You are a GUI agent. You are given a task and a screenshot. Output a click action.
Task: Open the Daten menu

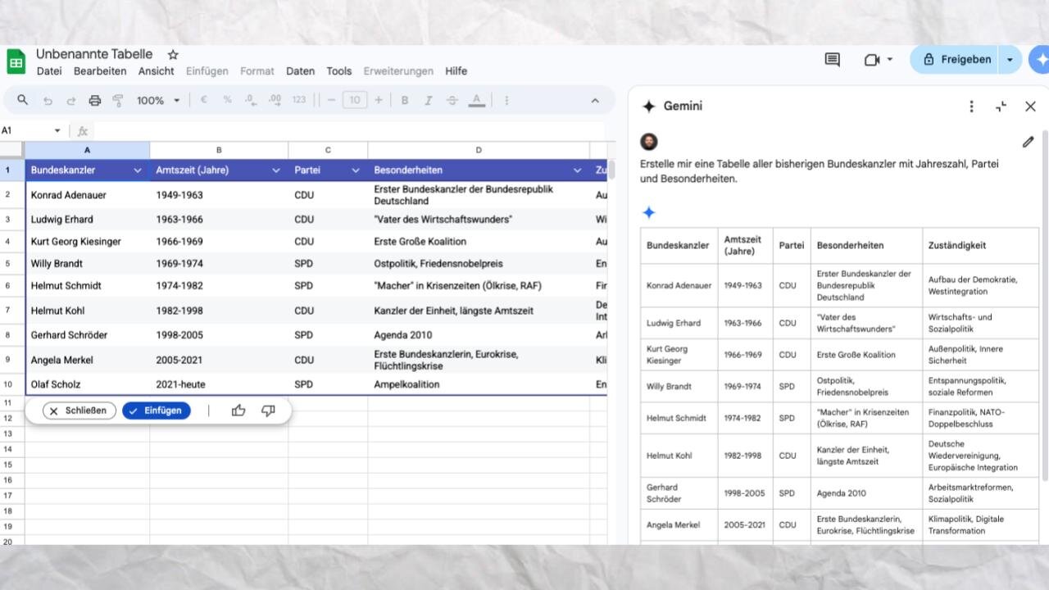click(300, 71)
